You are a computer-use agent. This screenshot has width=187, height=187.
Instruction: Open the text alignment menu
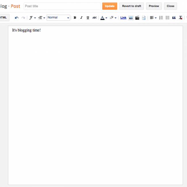point(153,18)
